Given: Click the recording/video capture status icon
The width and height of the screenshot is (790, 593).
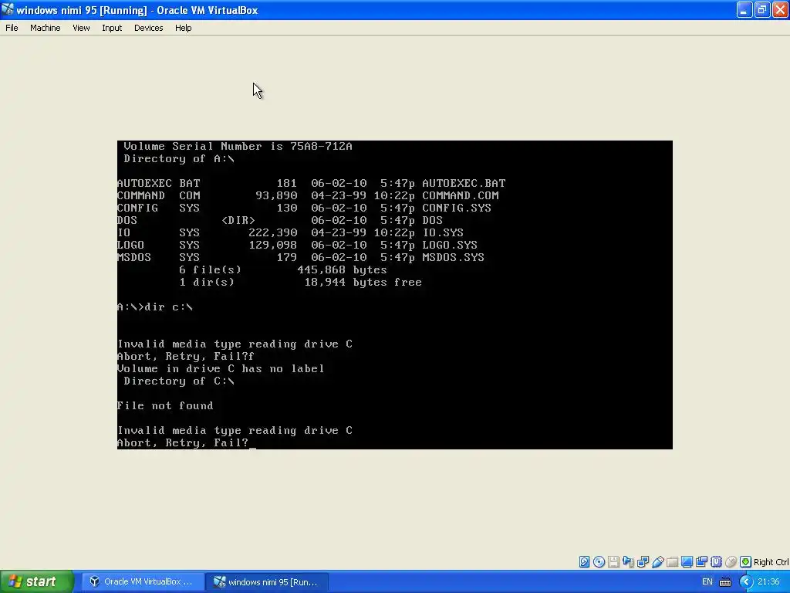Looking at the screenshot, I should 701,562.
